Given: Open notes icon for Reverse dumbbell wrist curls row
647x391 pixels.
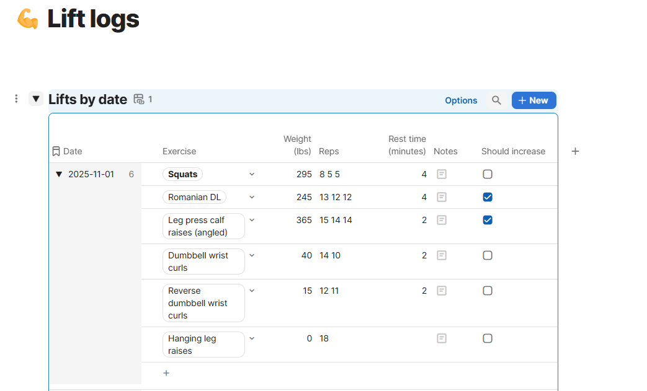Looking at the screenshot, I should tap(442, 291).
